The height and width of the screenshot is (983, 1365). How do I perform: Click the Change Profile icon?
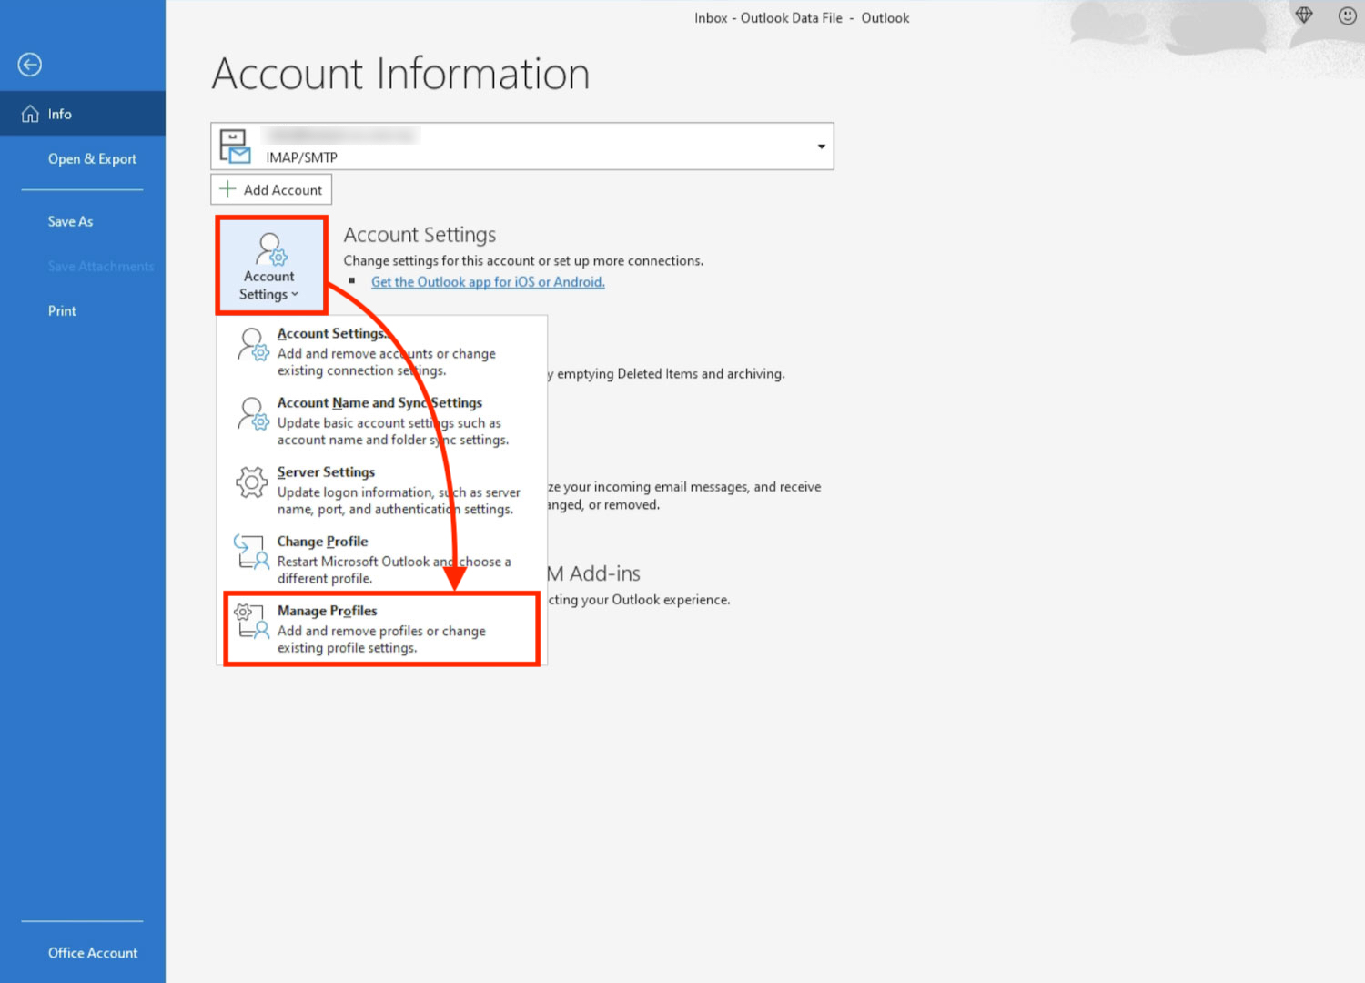point(251,552)
